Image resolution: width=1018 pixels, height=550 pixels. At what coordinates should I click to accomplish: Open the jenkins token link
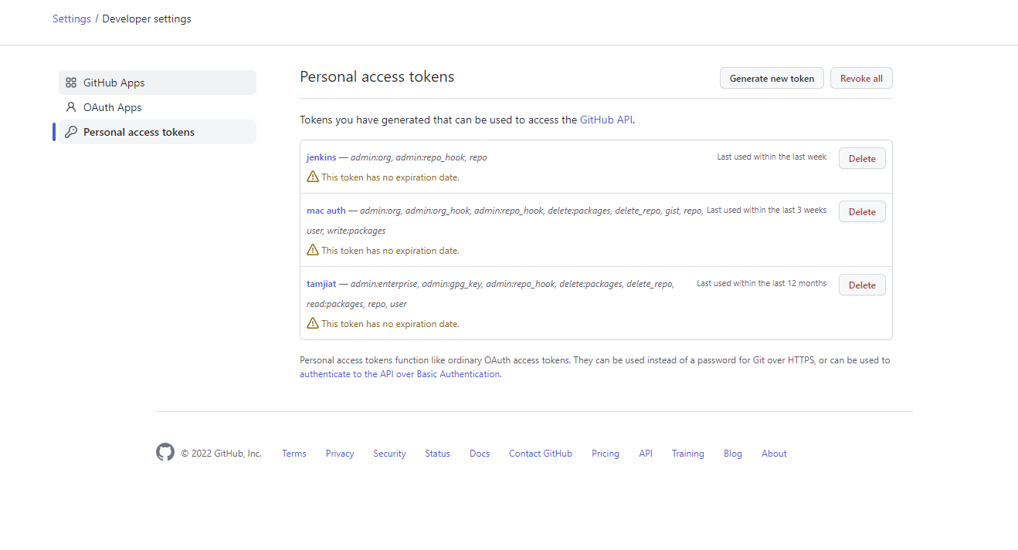pos(321,157)
